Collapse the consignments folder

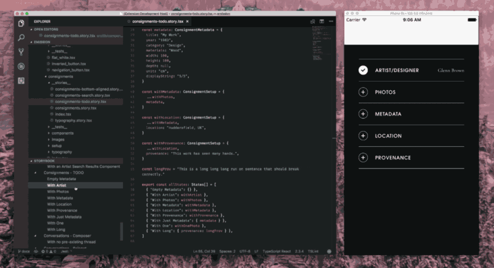[46, 77]
